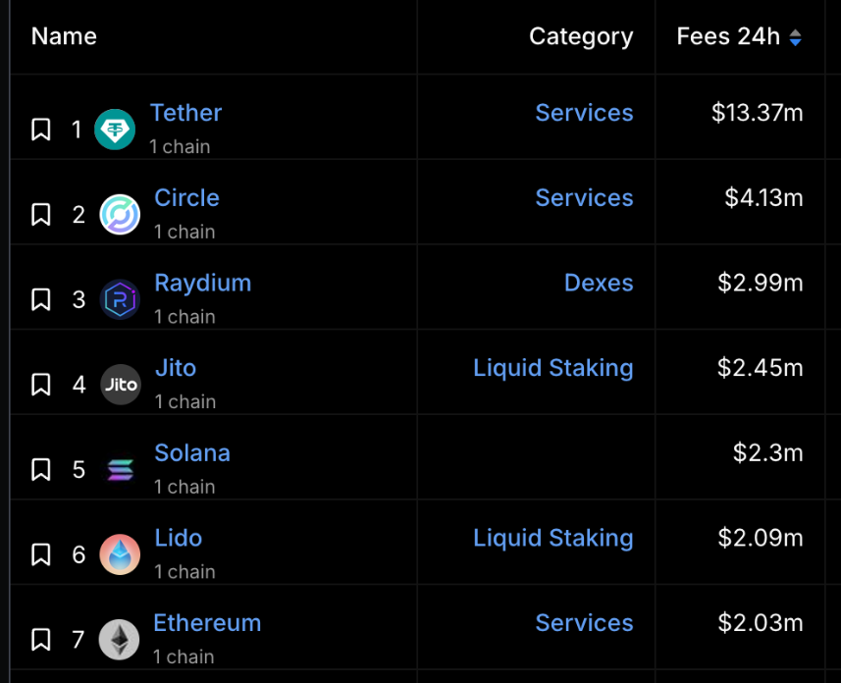
Task: Bookmark the Ethereum row
Action: pyautogui.click(x=41, y=640)
